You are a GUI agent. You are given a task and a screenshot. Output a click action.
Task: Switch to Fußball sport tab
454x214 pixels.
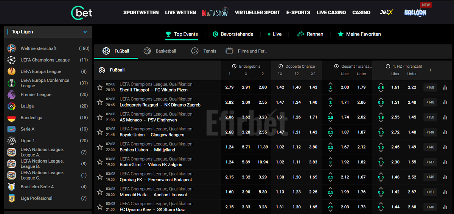[x=116, y=51]
